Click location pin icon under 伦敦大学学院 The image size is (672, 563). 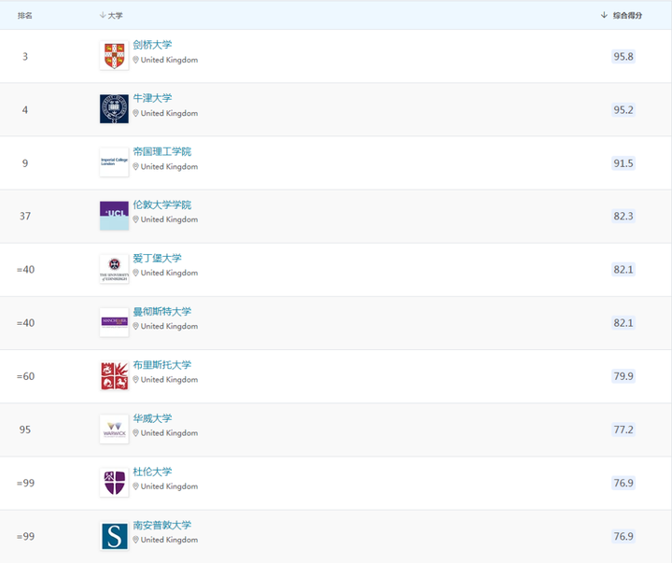pyautogui.click(x=136, y=219)
